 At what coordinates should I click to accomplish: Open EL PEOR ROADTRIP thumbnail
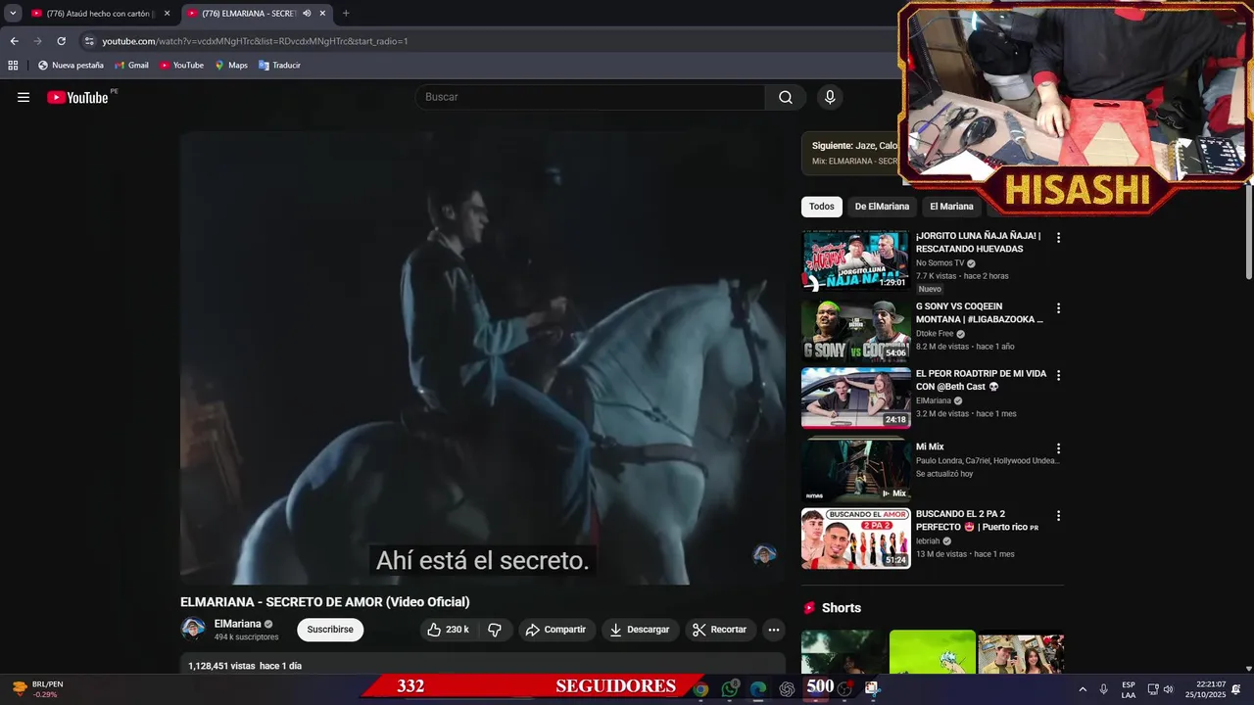click(856, 399)
